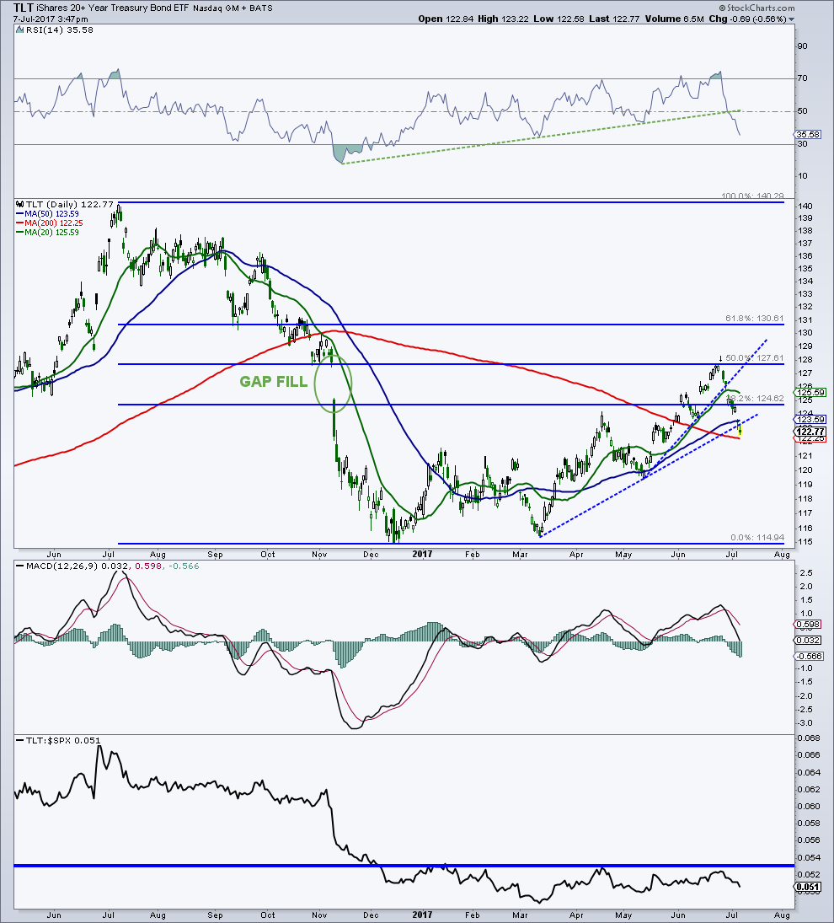Click the Mar label on the bottom time axis
834x923 pixels.
(x=520, y=915)
